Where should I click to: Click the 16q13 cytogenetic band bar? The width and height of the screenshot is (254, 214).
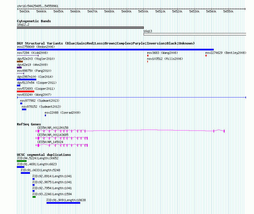pos(195,34)
